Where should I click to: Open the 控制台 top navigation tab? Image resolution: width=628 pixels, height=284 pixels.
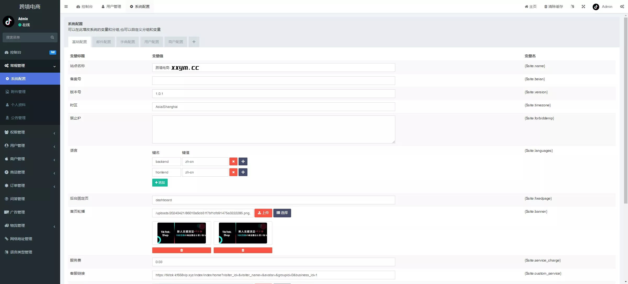[x=84, y=7]
